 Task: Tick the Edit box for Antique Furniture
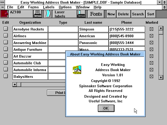6,49
